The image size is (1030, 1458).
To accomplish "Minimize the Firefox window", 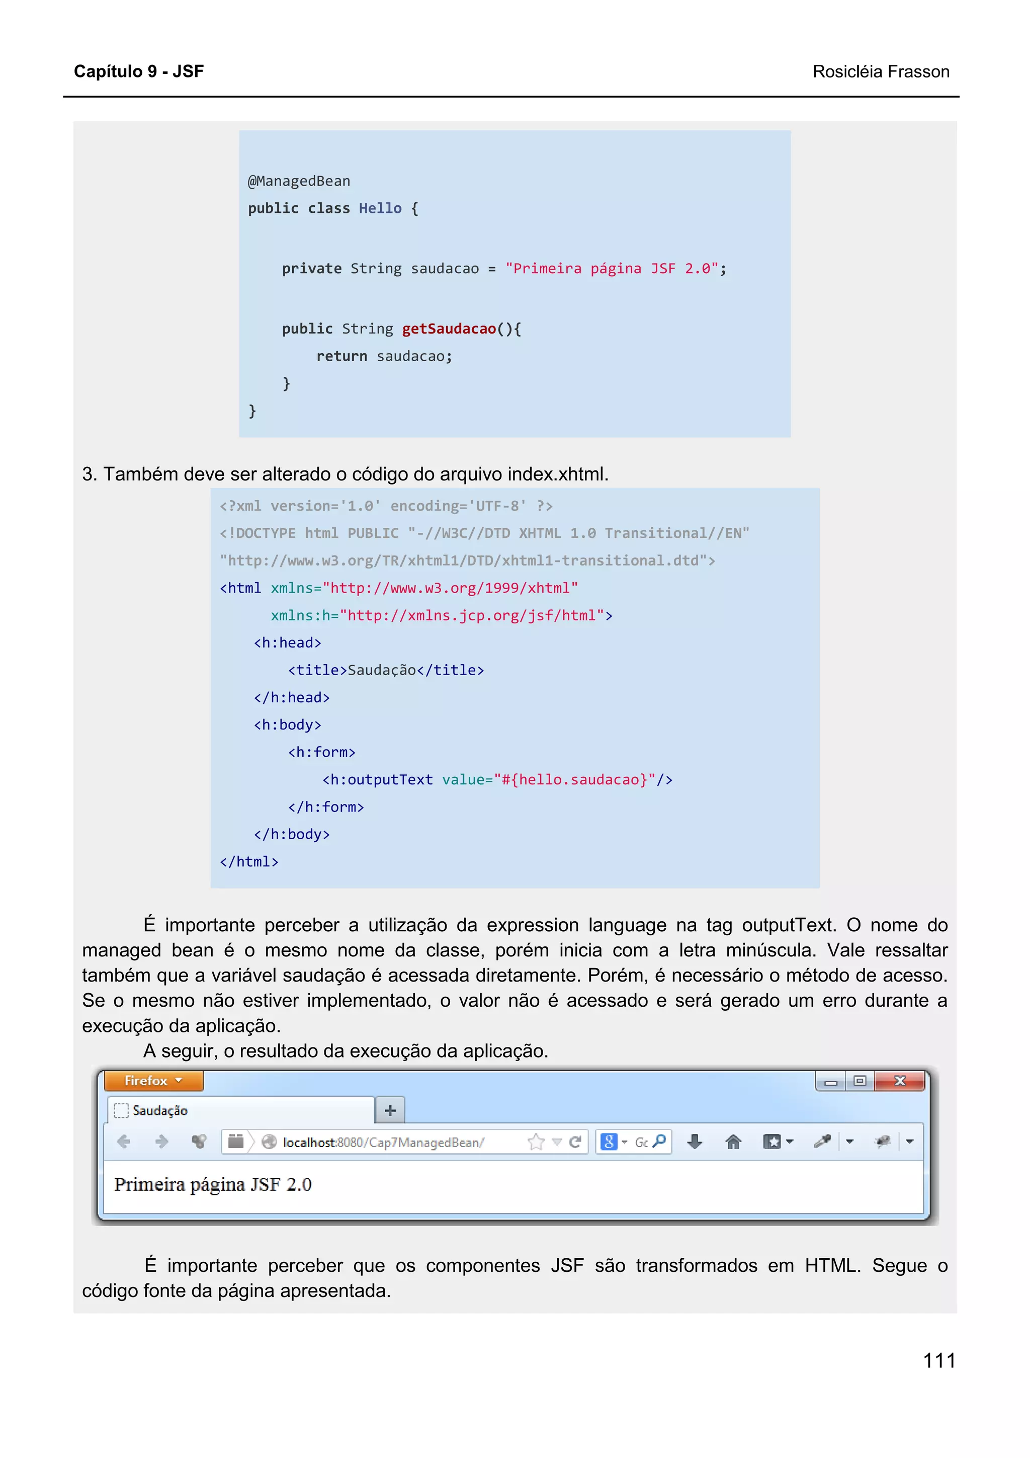I will 831,1081.
